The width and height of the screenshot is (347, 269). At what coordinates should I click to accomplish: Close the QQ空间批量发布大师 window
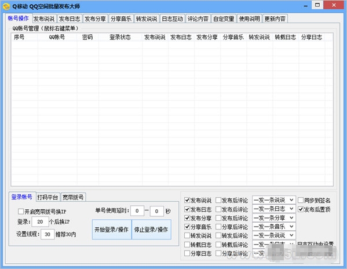(x=334, y=5)
